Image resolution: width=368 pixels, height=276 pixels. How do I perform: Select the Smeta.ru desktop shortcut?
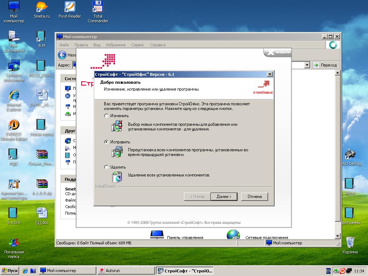(x=42, y=10)
